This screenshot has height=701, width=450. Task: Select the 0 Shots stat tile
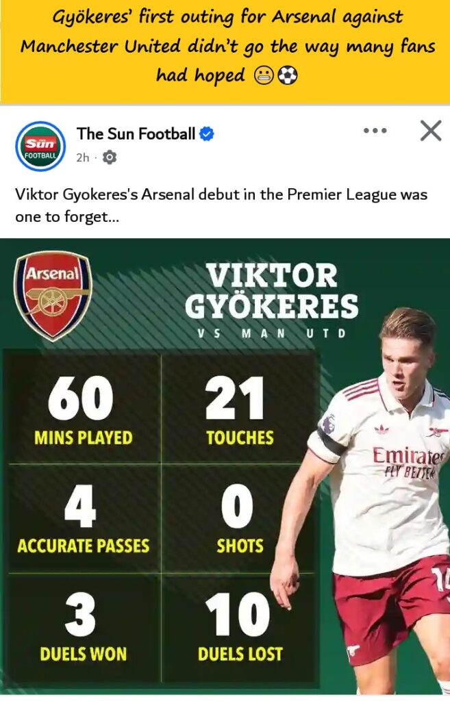(x=239, y=520)
